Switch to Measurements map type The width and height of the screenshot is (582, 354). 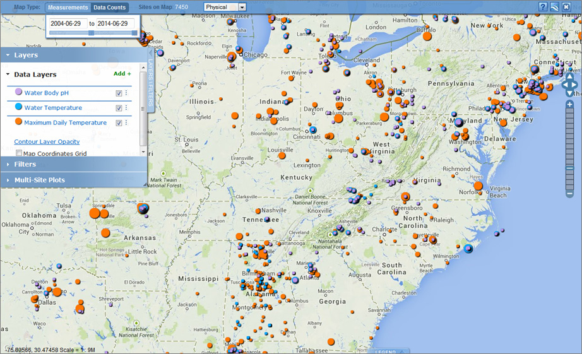tap(68, 8)
